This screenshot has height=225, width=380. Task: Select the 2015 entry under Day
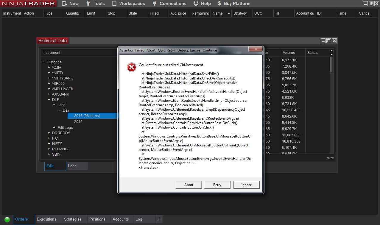[78, 122]
